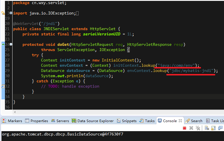The height and width of the screenshot is (141, 224).
Task: Click the TODO: handle exception comment
Action: (70, 86)
